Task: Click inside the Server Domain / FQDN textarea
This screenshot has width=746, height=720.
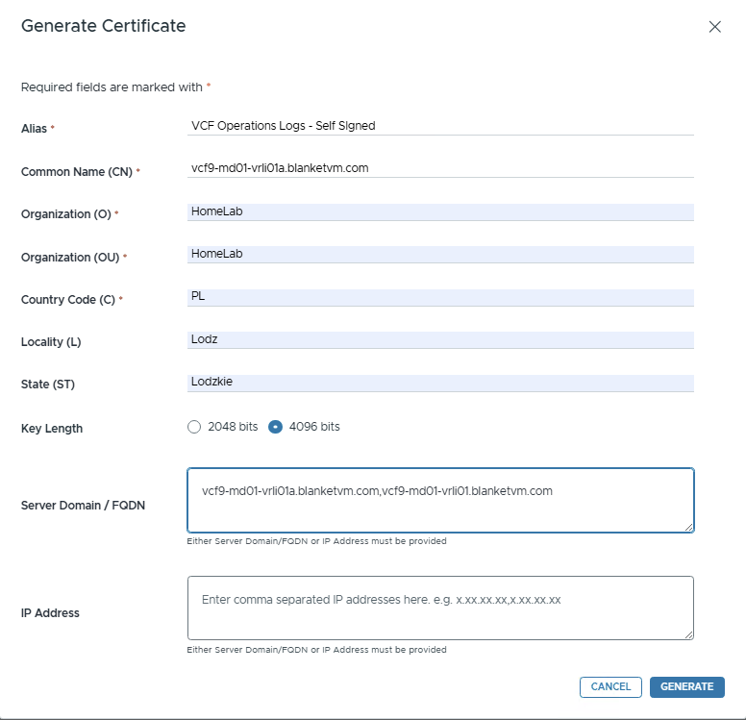Action: 440,500
